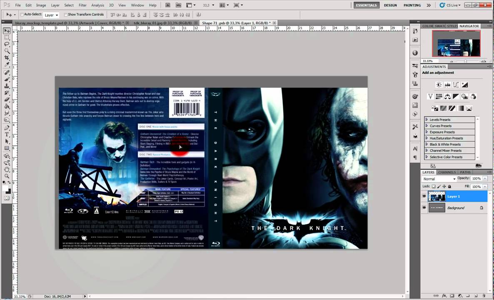Select the Move tool in the toolbox
Viewport: 494px width, 300px height.
coord(7,30)
